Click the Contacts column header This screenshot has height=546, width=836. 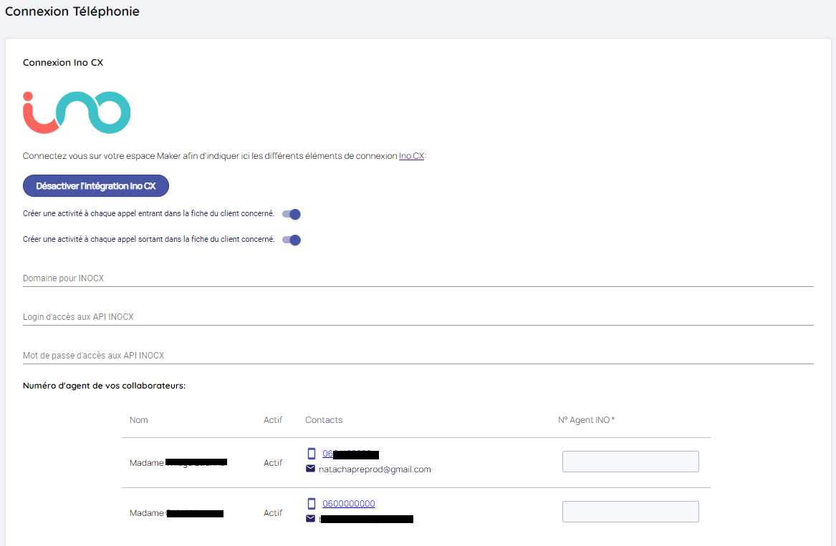point(324,420)
